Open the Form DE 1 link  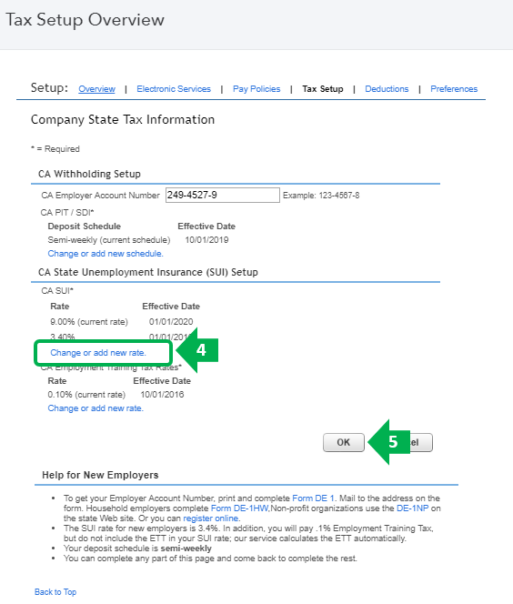coord(313,498)
